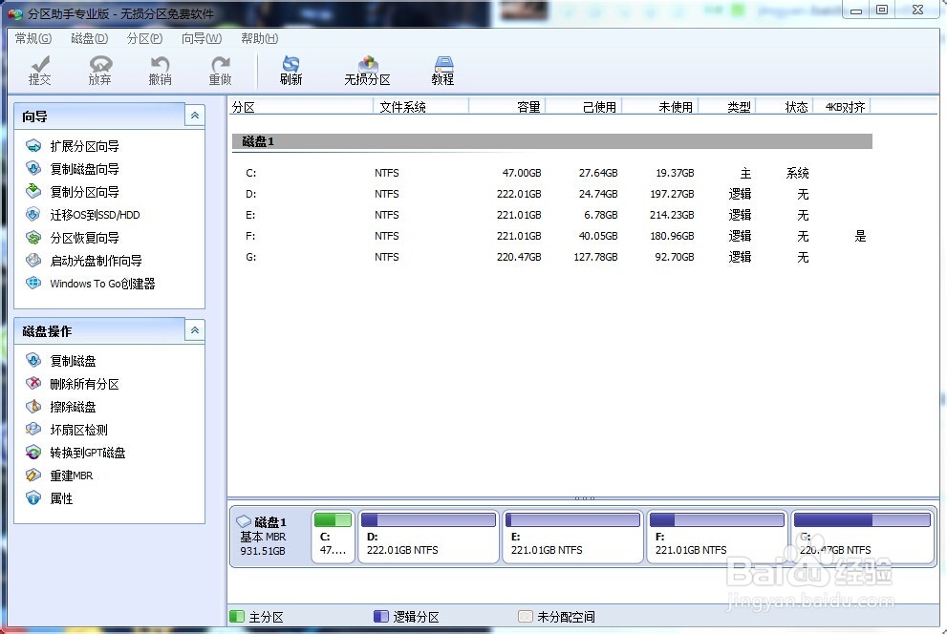Click the 已使用 column header
Viewport: 947px width, 634px height.
tap(584, 107)
